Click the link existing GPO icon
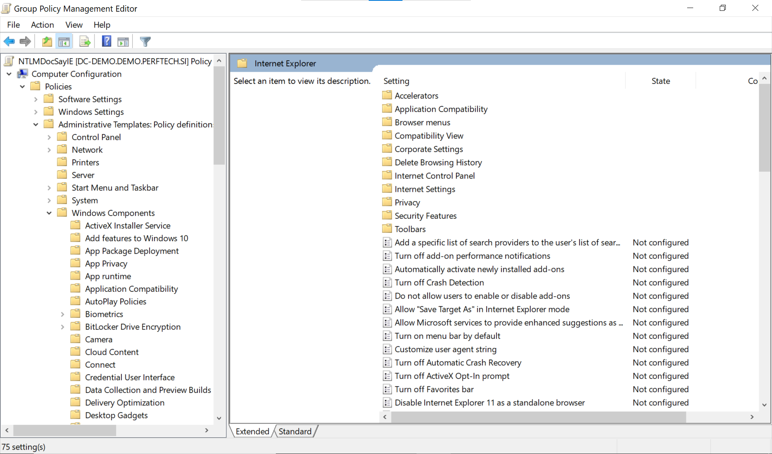This screenshot has height=454, width=772. point(84,42)
